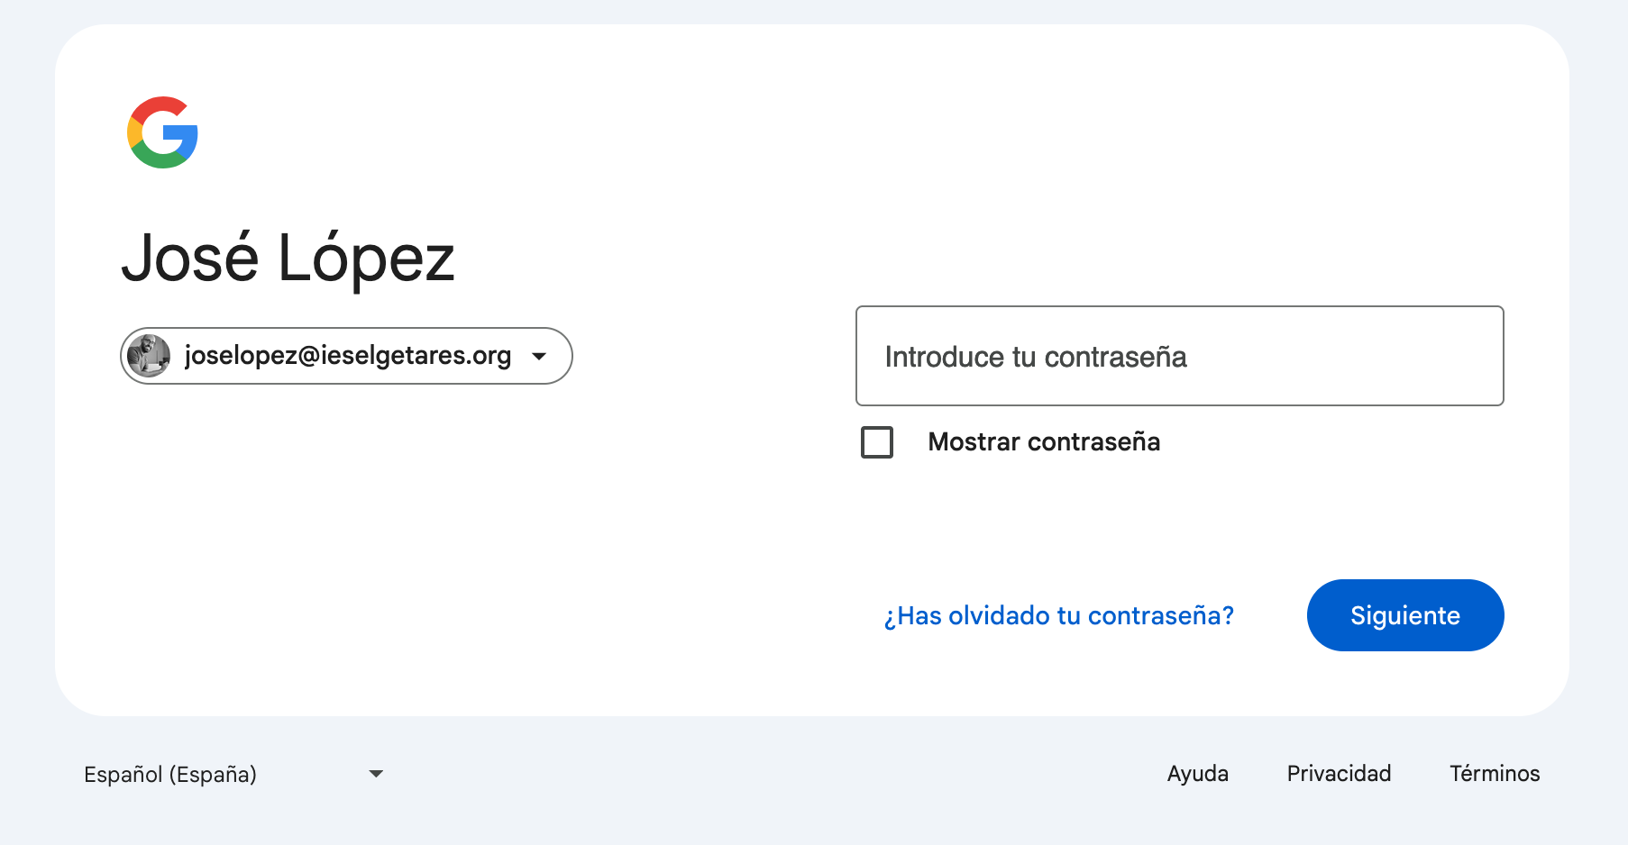The height and width of the screenshot is (845, 1628).
Task: Click the Google G logo
Action: pos(162,132)
